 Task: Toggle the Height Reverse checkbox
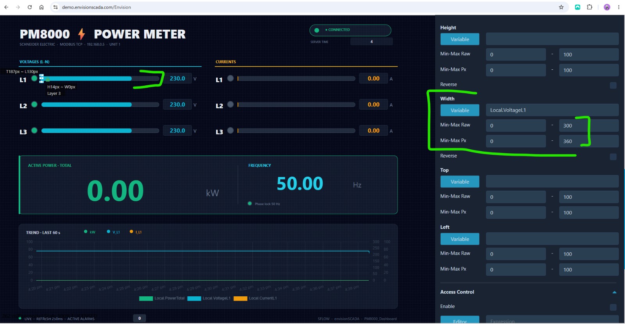coord(613,85)
